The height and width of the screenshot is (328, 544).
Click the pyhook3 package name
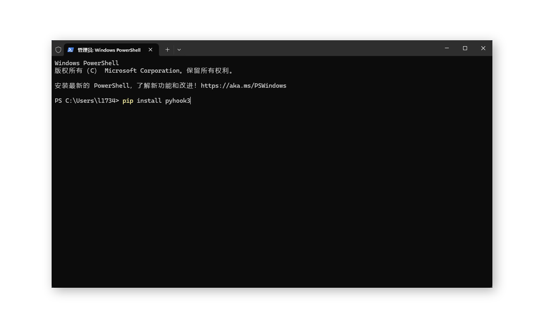(x=177, y=101)
